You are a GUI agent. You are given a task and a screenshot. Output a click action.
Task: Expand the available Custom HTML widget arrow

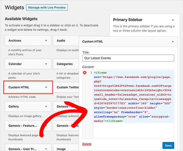point(46,87)
